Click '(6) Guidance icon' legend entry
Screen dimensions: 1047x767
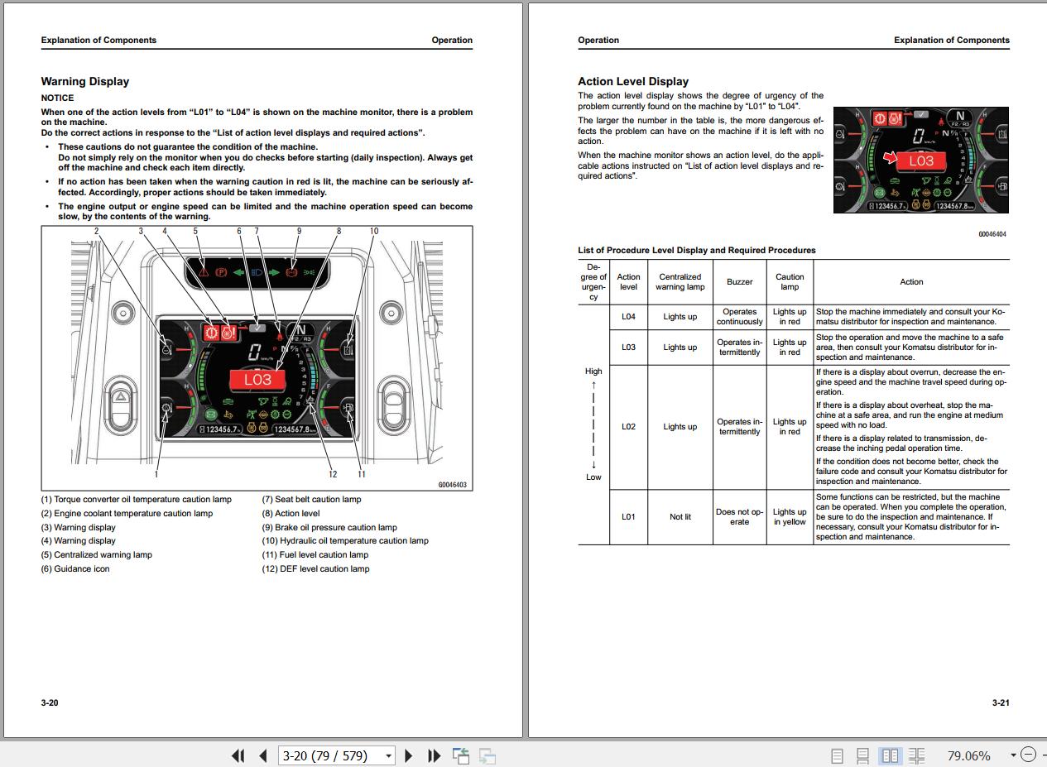[75, 568]
